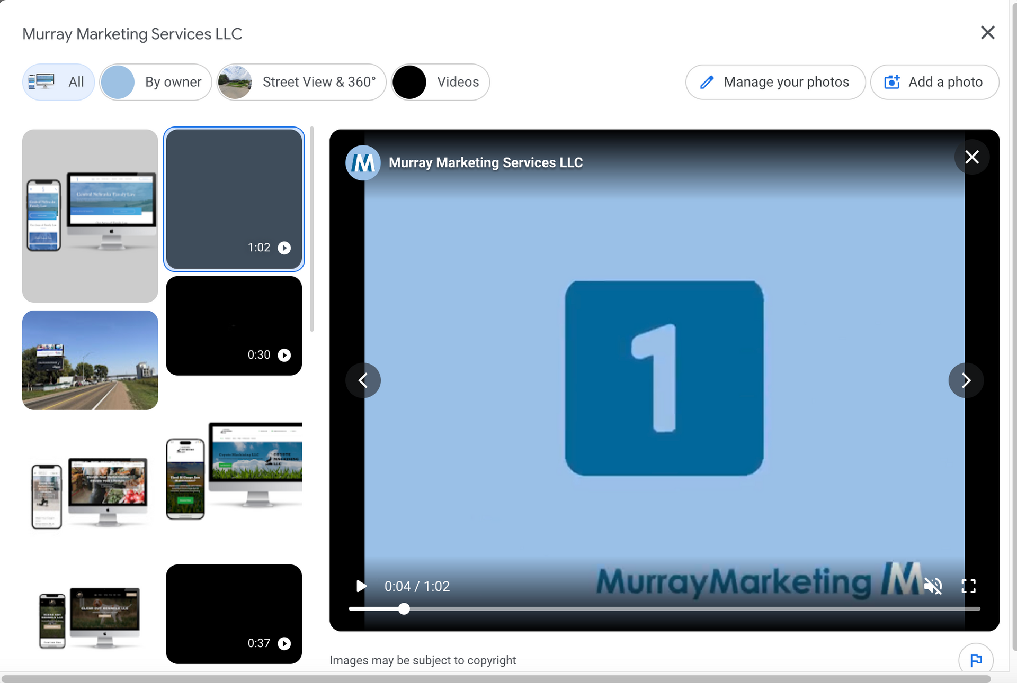Select the 1:02 video thumbnail
Image resolution: width=1017 pixels, height=683 pixels.
234,199
